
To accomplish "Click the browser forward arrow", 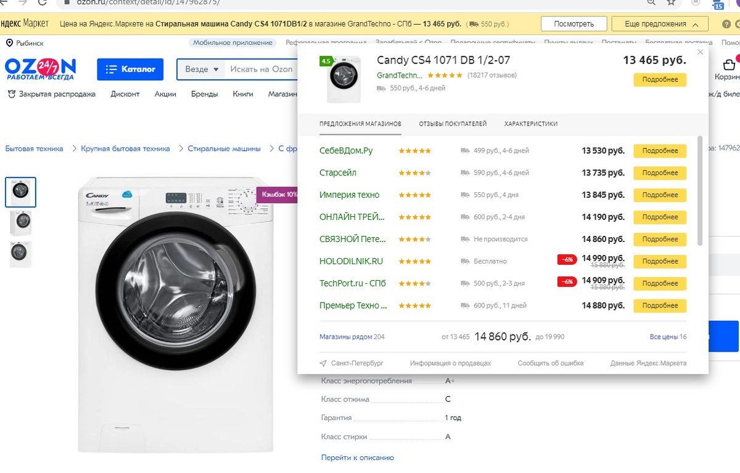I will pos(24,2).
